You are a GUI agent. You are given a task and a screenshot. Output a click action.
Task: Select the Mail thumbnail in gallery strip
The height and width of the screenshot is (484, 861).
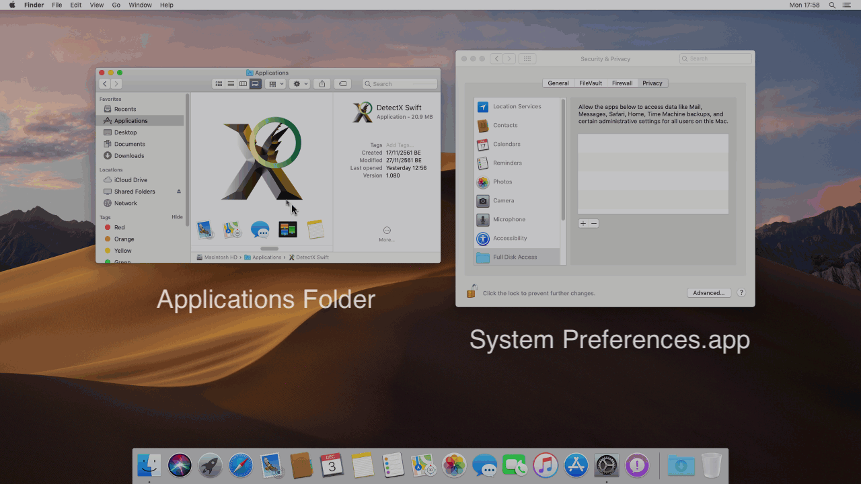pos(205,229)
